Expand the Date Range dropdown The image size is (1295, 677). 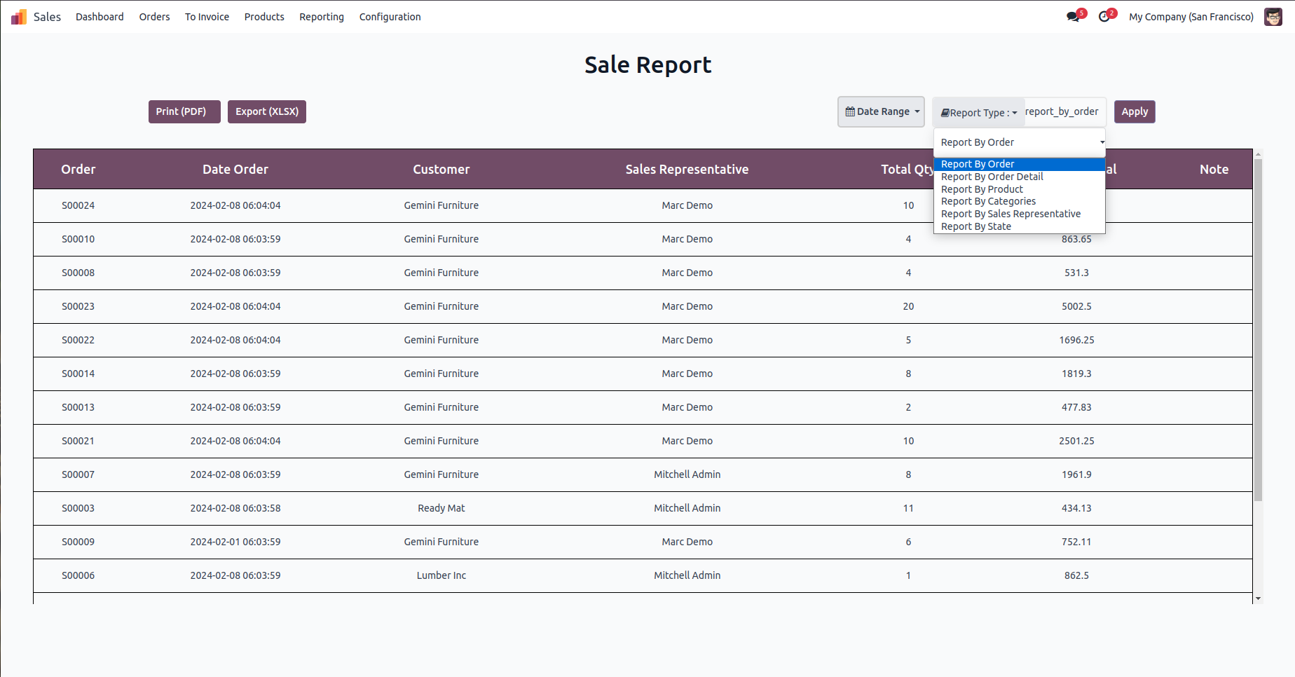pos(882,112)
